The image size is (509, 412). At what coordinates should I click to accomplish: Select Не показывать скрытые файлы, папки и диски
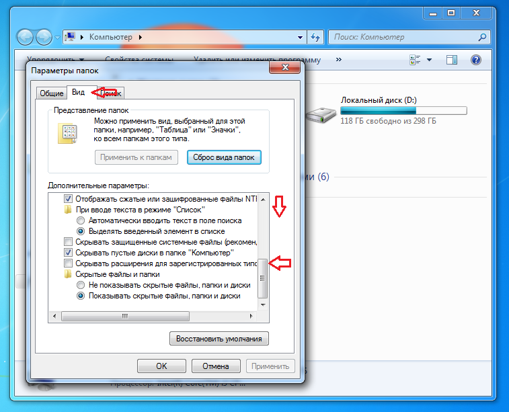pyautogui.click(x=81, y=285)
